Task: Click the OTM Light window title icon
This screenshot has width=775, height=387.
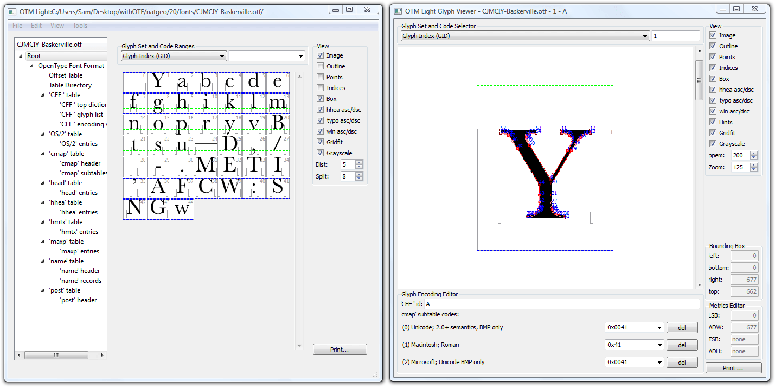Action: pyautogui.click(x=12, y=11)
